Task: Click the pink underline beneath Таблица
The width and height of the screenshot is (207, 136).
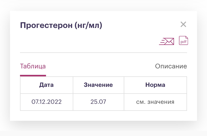Action: 33,75
